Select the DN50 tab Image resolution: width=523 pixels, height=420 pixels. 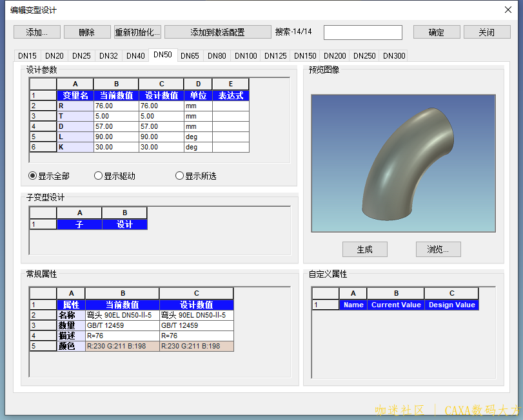click(163, 55)
